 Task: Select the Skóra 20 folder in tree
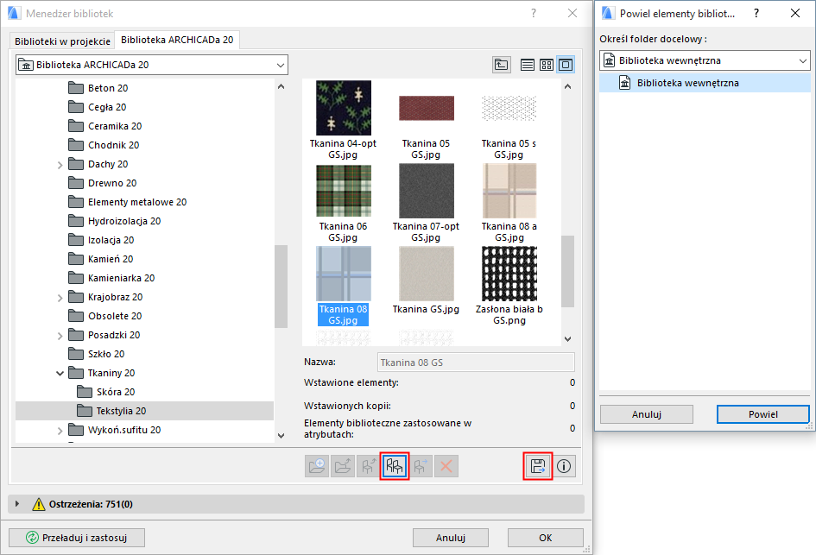click(x=115, y=392)
